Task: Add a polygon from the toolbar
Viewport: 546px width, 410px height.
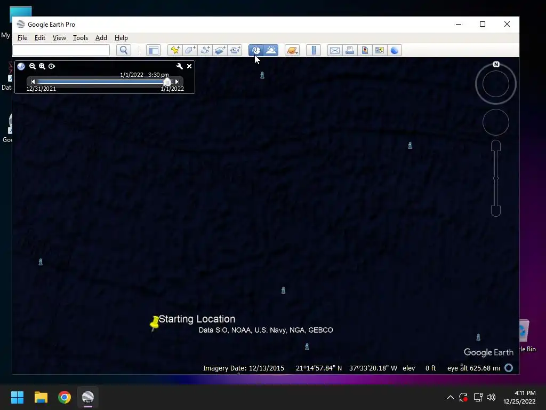Action: click(x=190, y=50)
